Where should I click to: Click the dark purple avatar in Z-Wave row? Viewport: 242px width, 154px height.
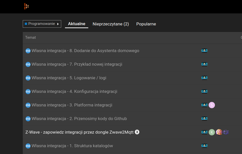(x=226, y=132)
